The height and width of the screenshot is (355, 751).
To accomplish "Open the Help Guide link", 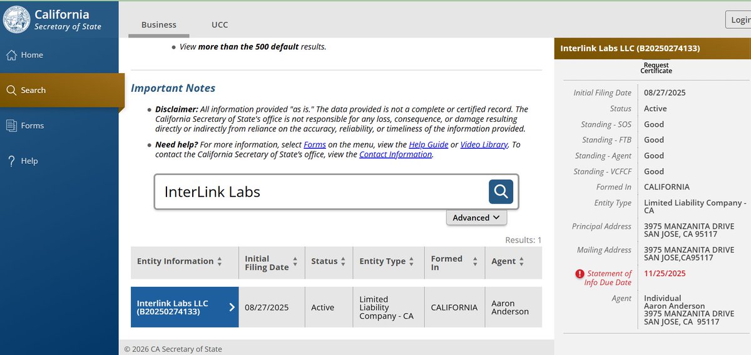I will pyautogui.click(x=429, y=144).
